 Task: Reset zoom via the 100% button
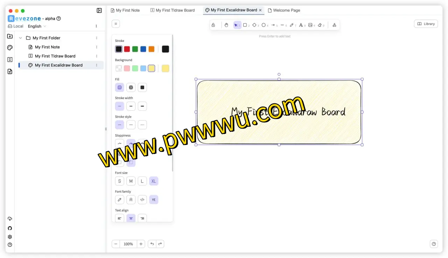[128, 244]
